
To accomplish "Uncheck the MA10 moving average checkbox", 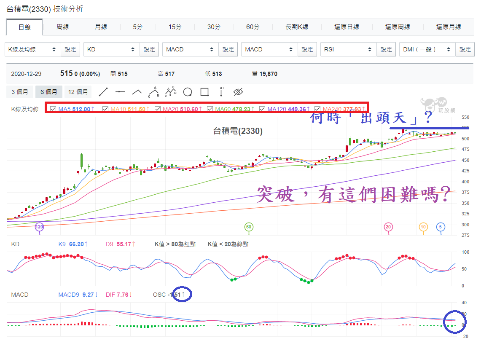I will pos(105,109).
